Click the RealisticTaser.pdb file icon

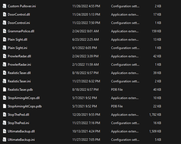pos(4,89)
